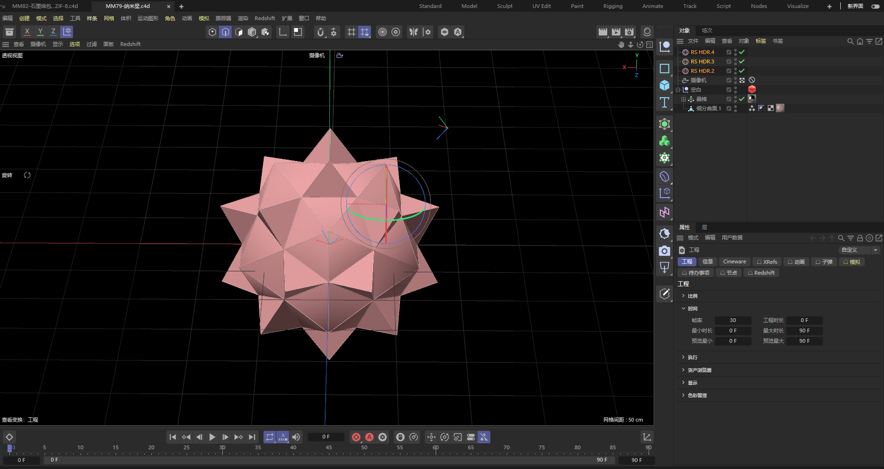Toggle RS HDR.4 enable checkmark

click(742, 52)
